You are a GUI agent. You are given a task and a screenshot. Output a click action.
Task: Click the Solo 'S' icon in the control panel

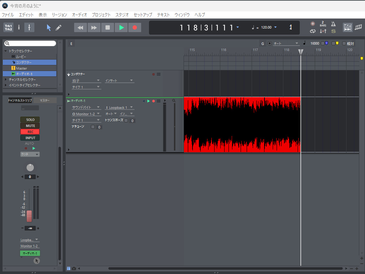coord(333,31)
